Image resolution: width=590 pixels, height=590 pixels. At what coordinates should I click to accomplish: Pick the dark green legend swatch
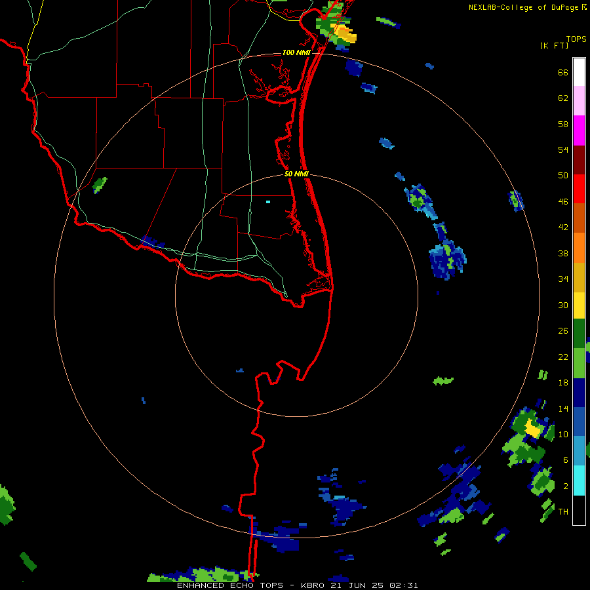579,334
